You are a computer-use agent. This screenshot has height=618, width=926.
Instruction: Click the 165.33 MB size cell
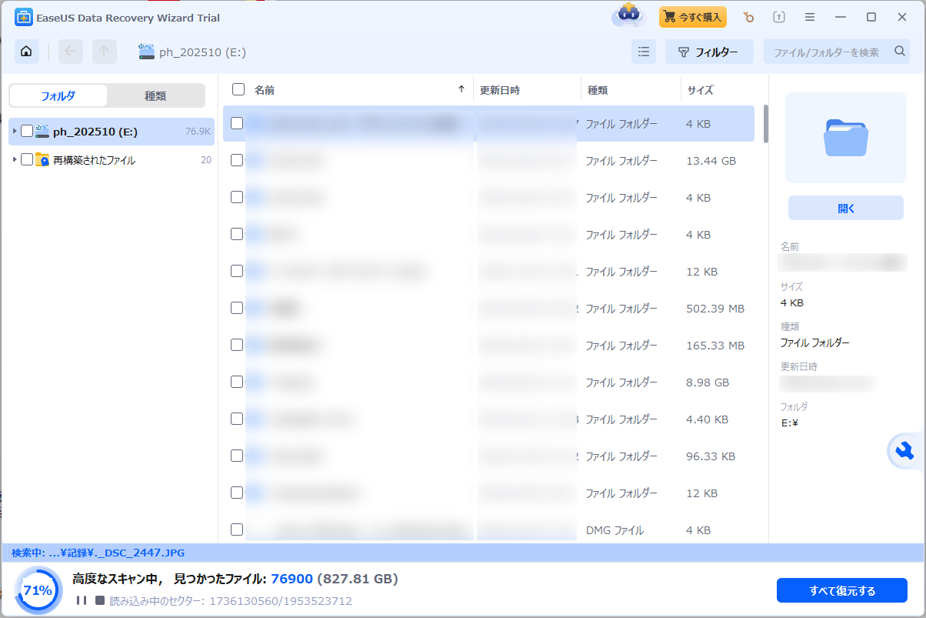click(715, 346)
